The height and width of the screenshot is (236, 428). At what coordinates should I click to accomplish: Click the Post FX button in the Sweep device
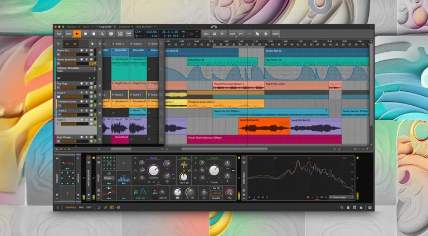216,198
